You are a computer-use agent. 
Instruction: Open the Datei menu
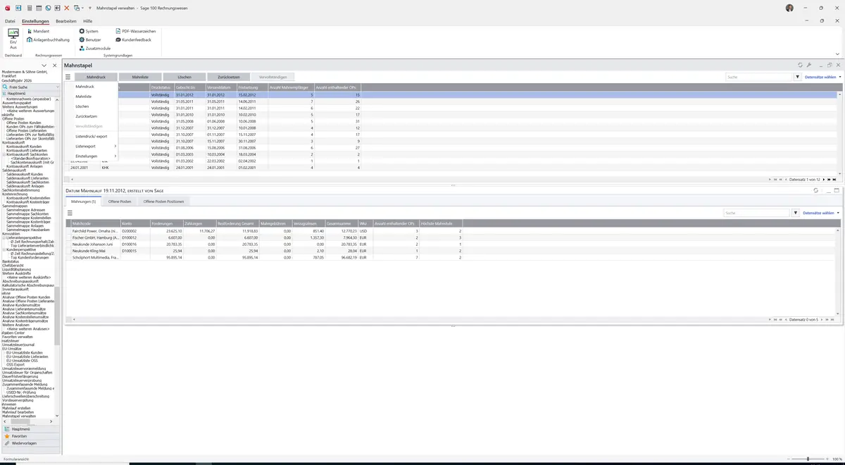pos(10,21)
